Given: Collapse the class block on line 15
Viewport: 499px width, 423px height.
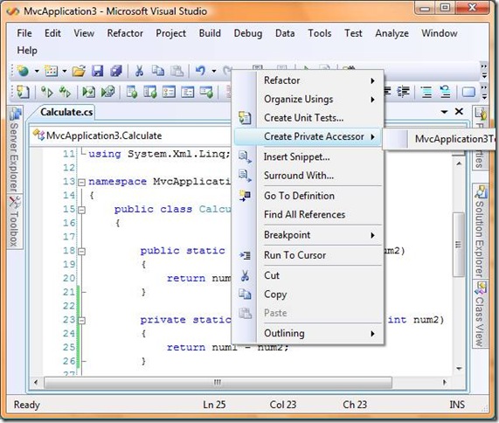Looking at the screenshot, I should click(82, 210).
